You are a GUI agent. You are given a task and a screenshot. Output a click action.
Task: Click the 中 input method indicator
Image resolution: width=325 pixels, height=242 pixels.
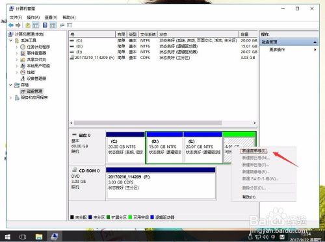(273, 237)
